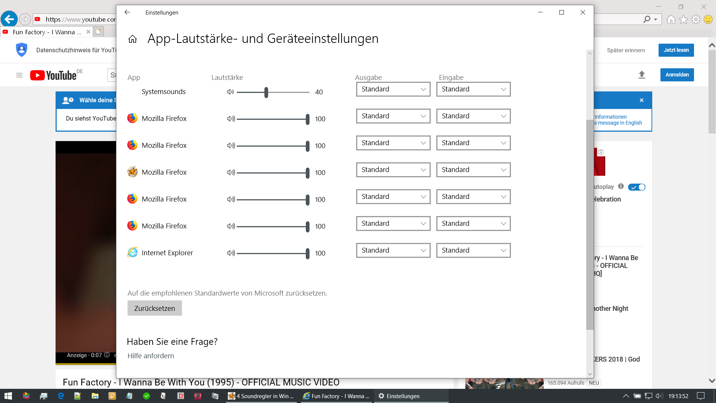This screenshot has width=716, height=403.
Task: Click the back arrow in Einstellungen
Action: (x=127, y=12)
